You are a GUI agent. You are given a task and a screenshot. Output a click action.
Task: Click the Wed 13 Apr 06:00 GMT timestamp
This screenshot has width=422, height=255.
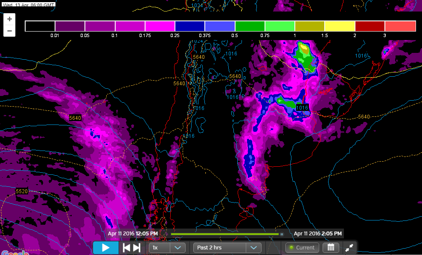[x=29, y=5]
